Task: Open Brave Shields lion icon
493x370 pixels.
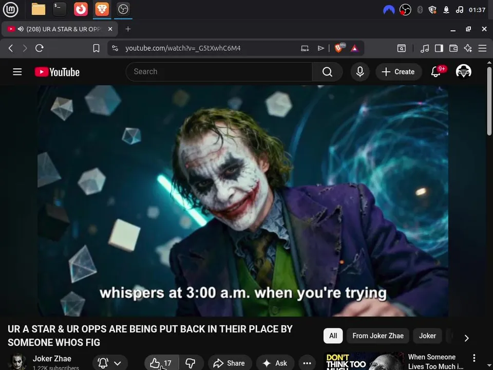Action: pyautogui.click(x=339, y=48)
